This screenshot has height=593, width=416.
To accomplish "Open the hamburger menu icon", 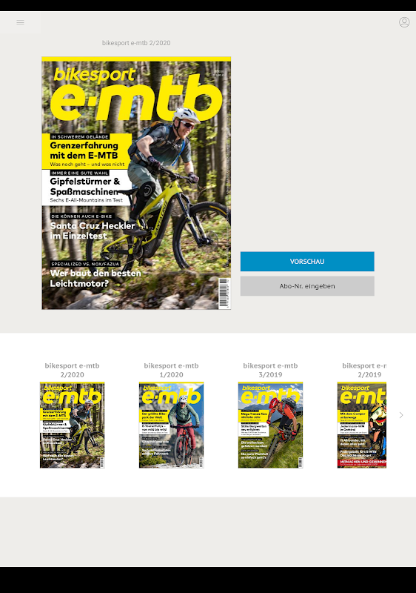I will (x=21, y=22).
